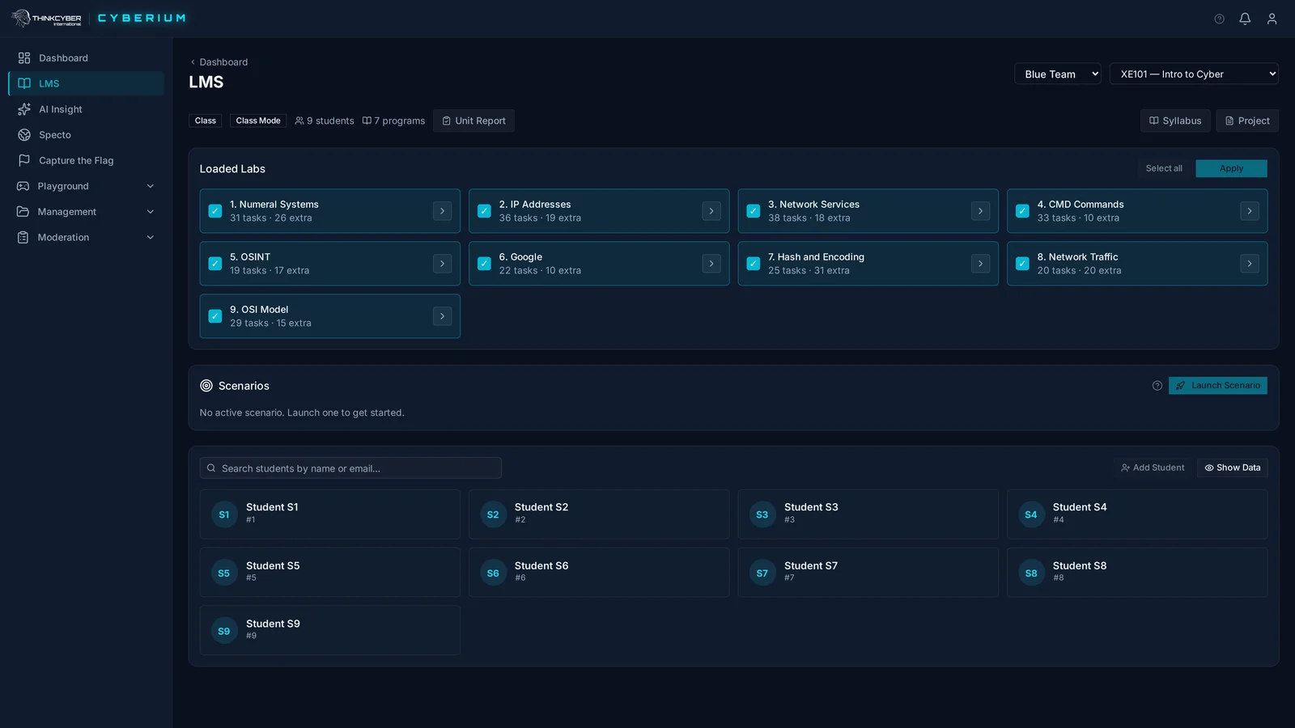
Task: Click Select all labs
Action: point(1164,168)
